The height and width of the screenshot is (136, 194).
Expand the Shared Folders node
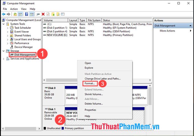[x=7, y=36]
